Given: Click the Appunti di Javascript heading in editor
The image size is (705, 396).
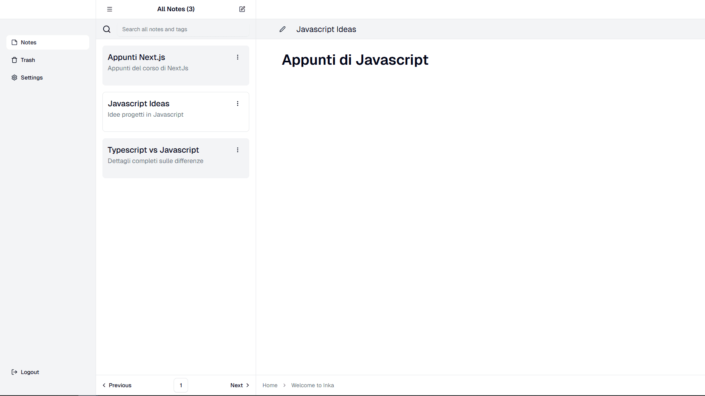Looking at the screenshot, I should (x=355, y=60).
